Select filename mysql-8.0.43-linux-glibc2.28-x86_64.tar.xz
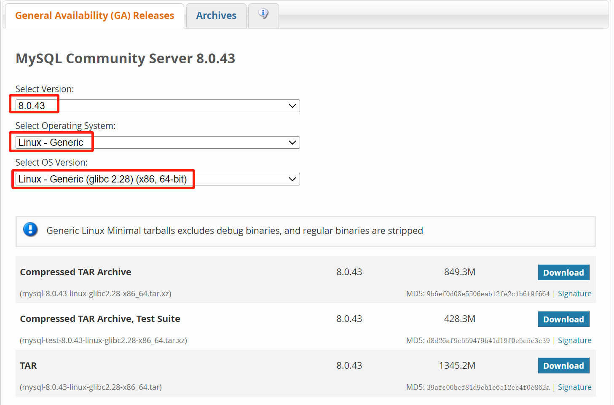This screenshot has height=405, width=614. tap(96, 294)
